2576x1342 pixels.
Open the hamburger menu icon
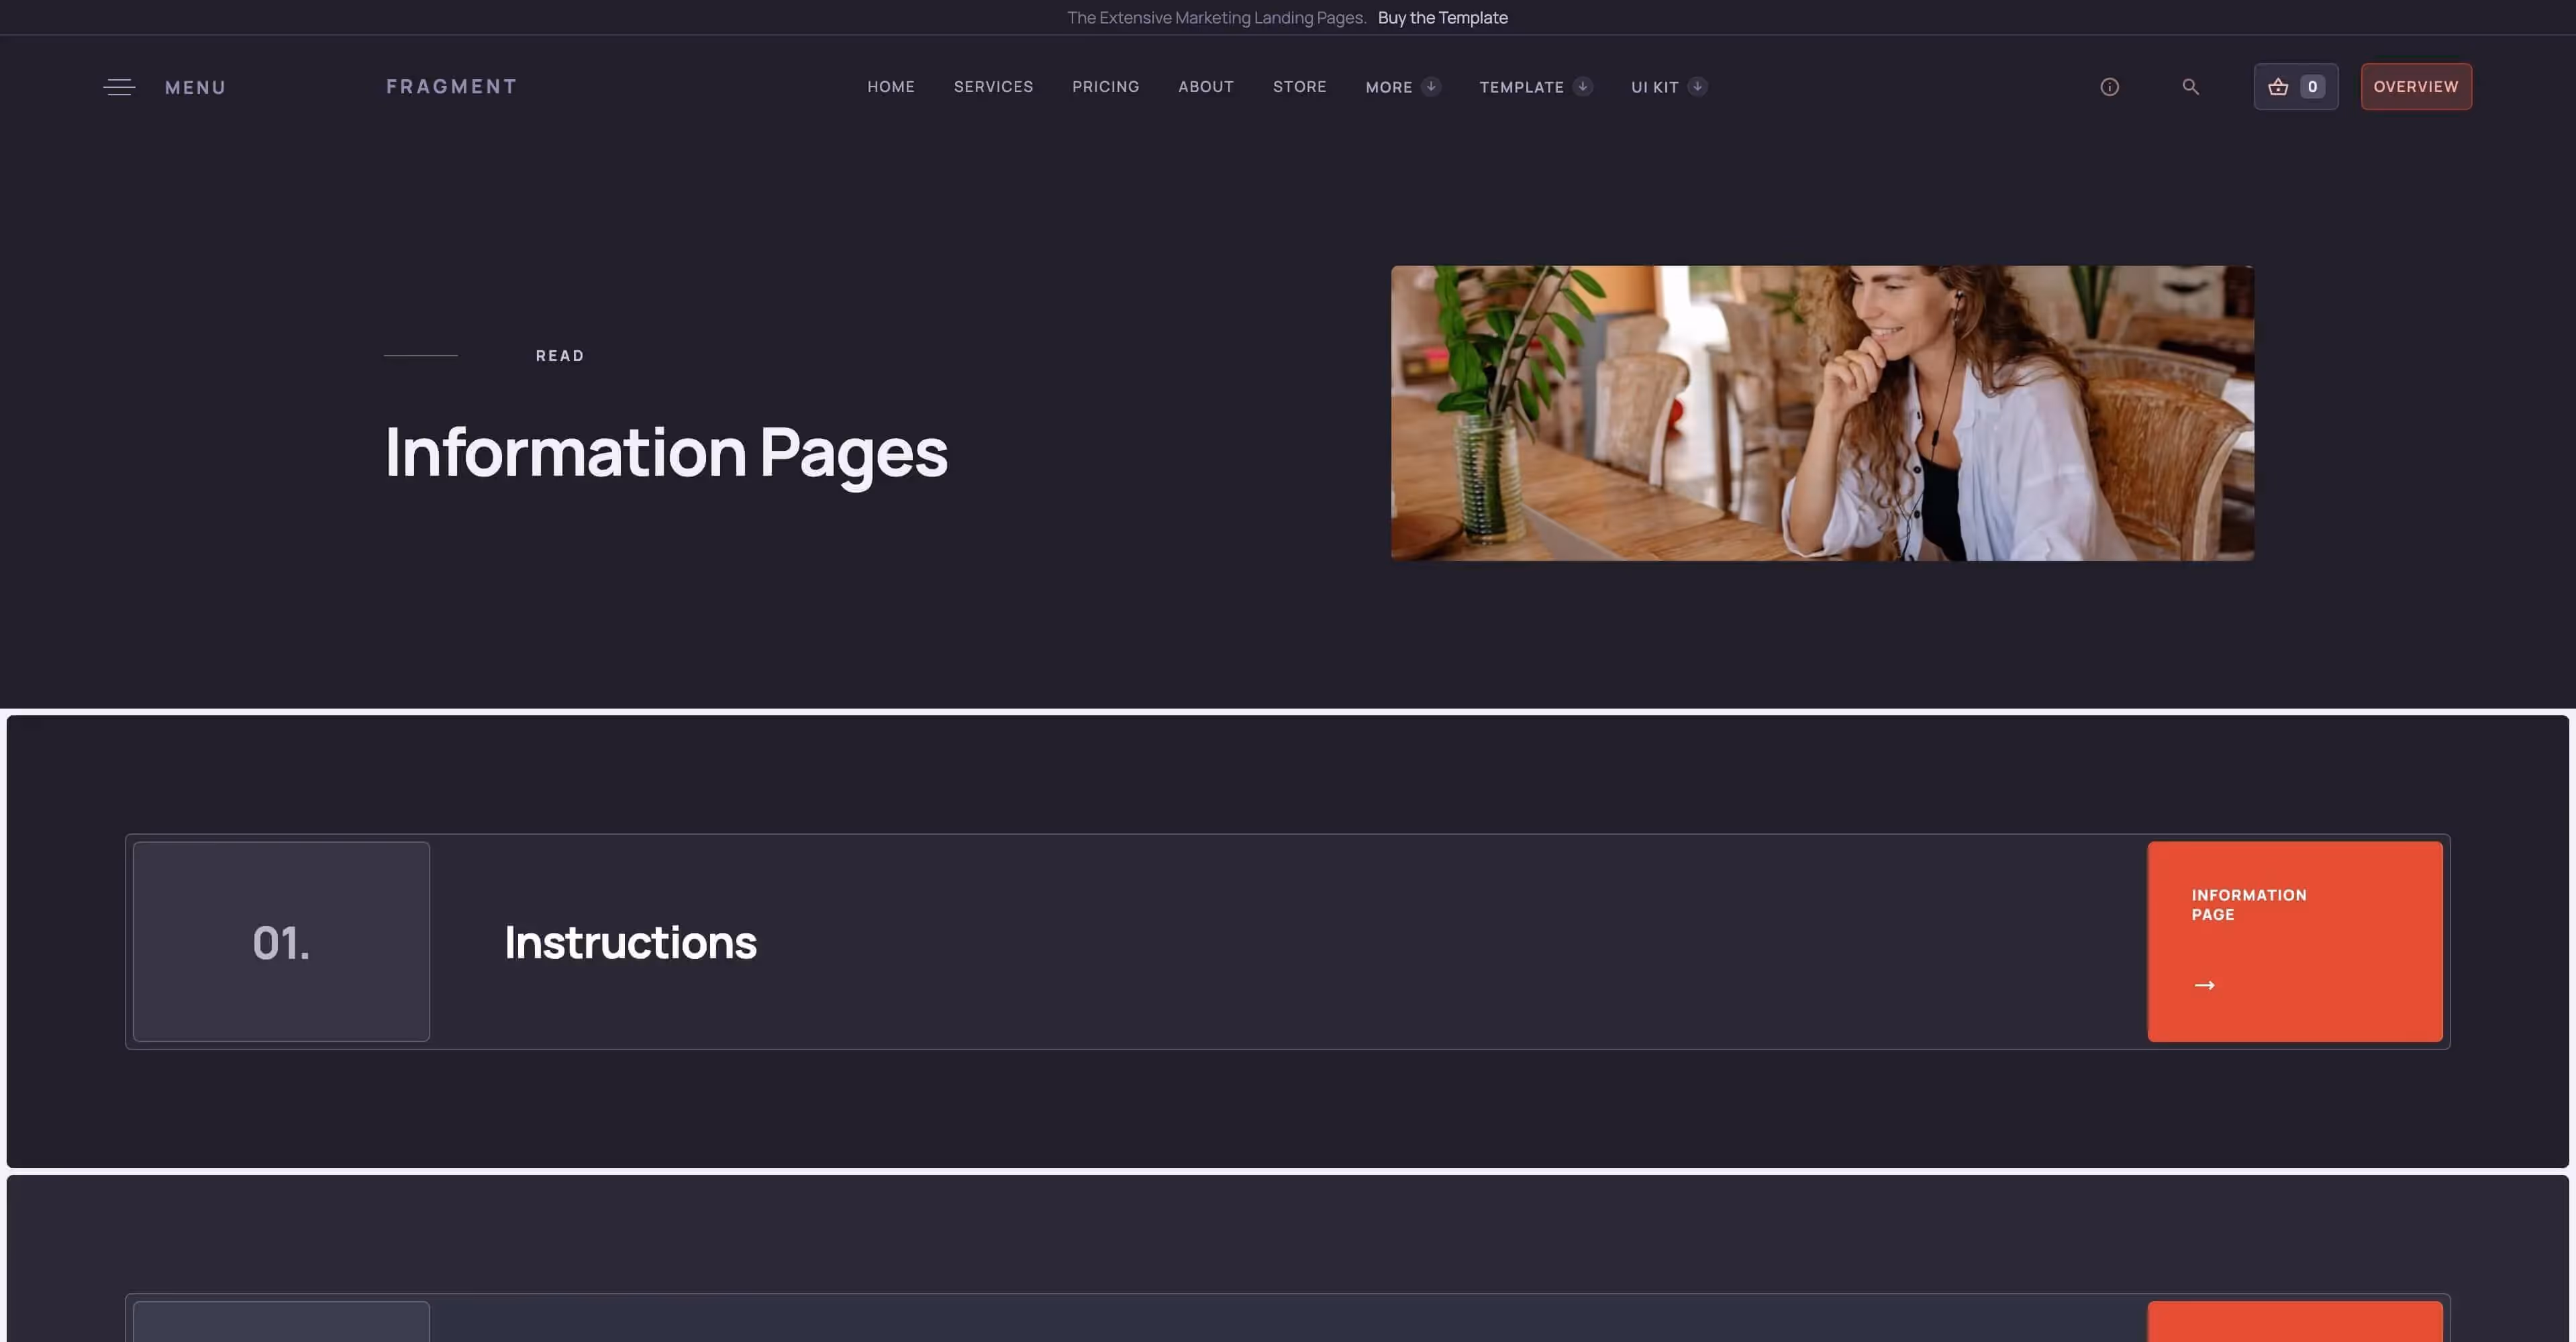[119, 87]
